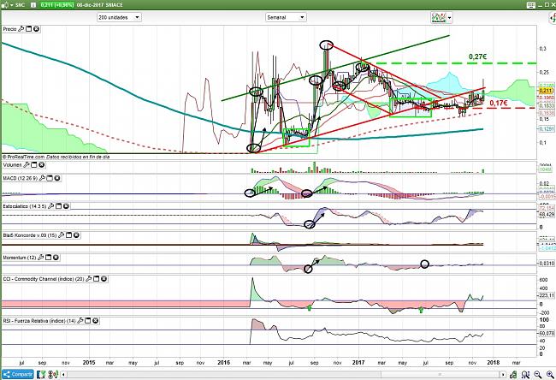
Task: Change the Semanal timeframe dropdown
Action: coord(286,17)
